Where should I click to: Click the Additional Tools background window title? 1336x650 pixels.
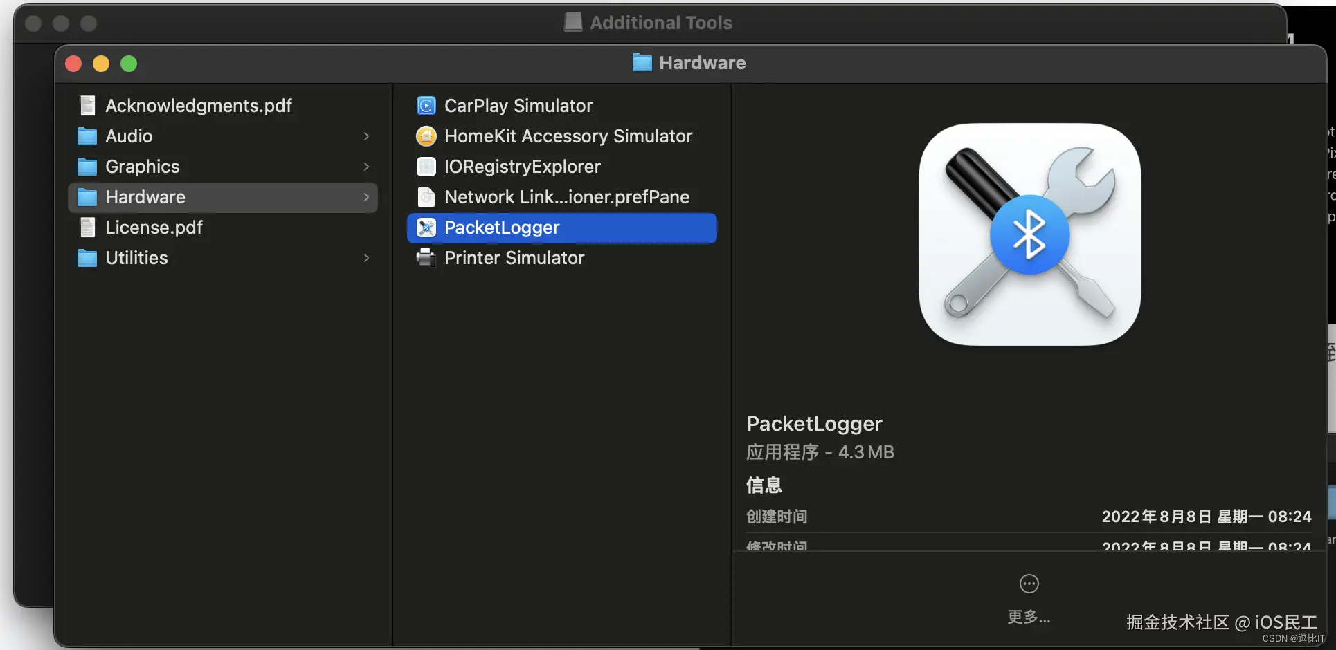click(x=660, y=23)
